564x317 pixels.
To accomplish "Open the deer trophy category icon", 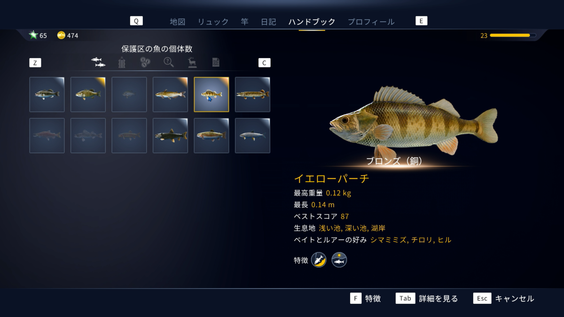I will point(192,62).
